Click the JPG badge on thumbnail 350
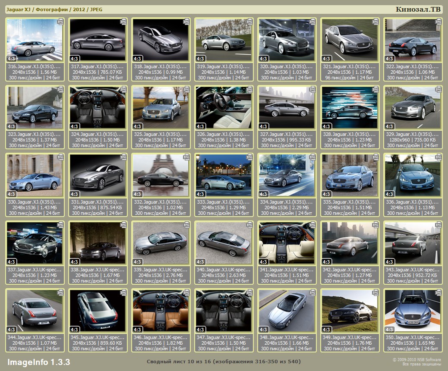 point(438,292)
